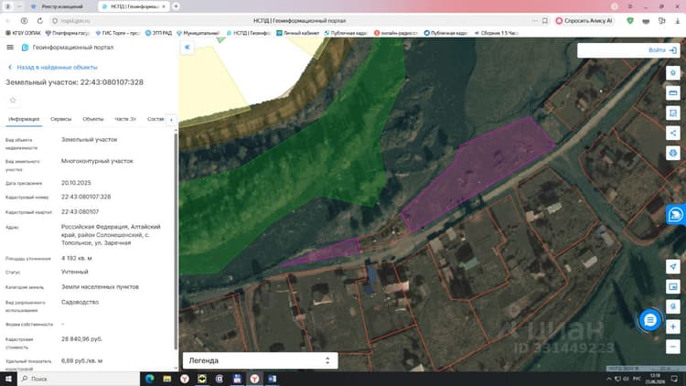Activate the area selection tool on the map
686x386 pixels.
point(673,113)
